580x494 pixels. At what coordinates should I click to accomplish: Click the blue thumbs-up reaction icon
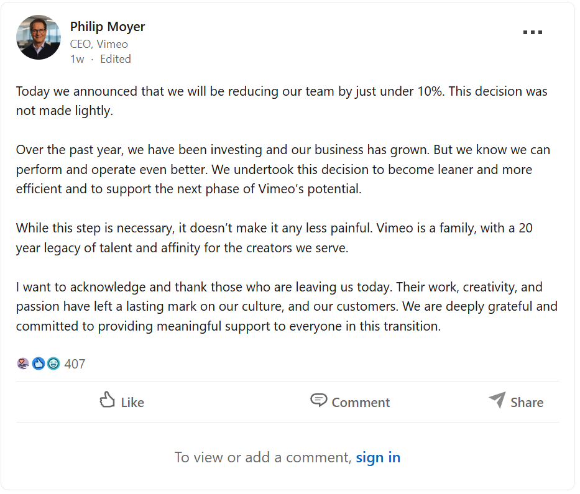click(x=39, y=364)
